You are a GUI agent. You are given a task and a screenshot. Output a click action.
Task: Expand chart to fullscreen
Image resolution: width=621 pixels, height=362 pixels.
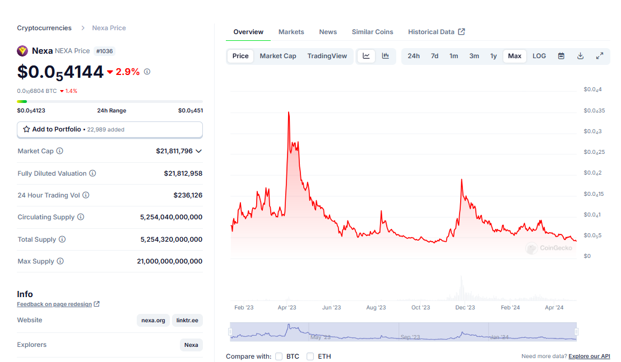tap(600, 56)
